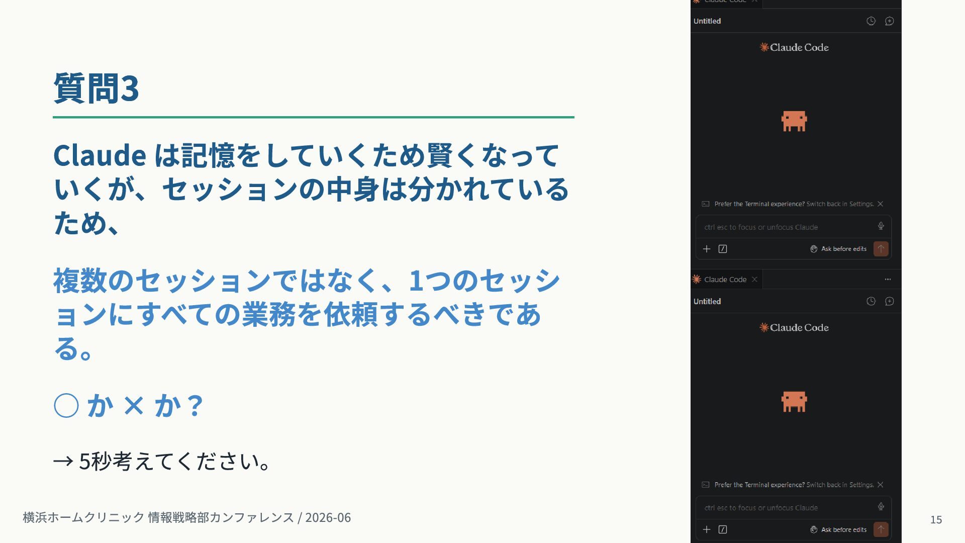Click the plus attach icon in the upper panel

(x=706, y=249)
